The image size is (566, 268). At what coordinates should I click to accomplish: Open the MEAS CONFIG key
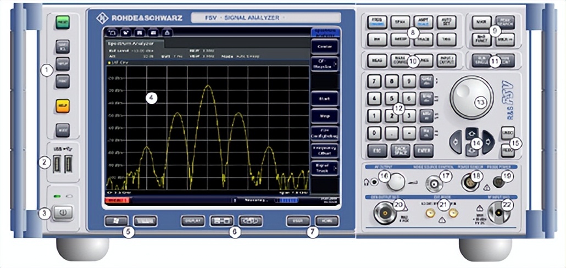(400, 60)
